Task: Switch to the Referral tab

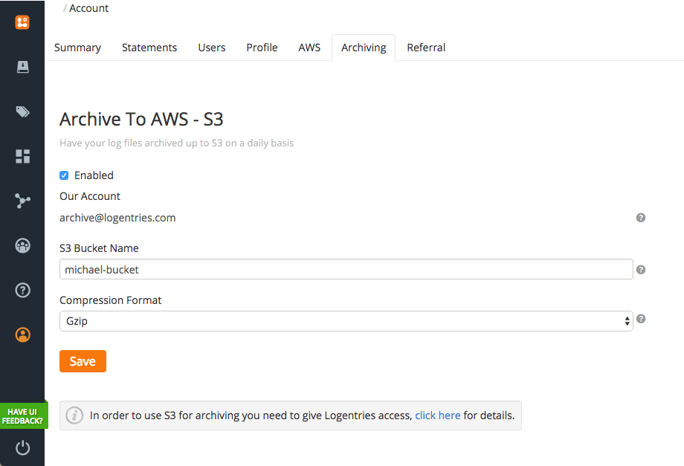Action: tap(426, 48)
